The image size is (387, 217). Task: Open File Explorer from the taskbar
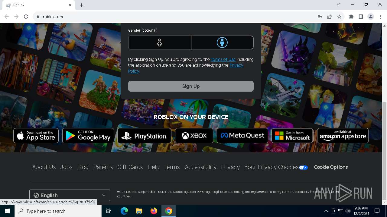(x=139, y=211)
